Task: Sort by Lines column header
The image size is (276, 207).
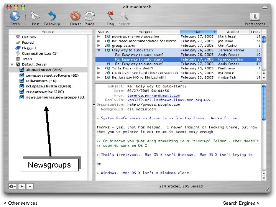Action: 255,32
